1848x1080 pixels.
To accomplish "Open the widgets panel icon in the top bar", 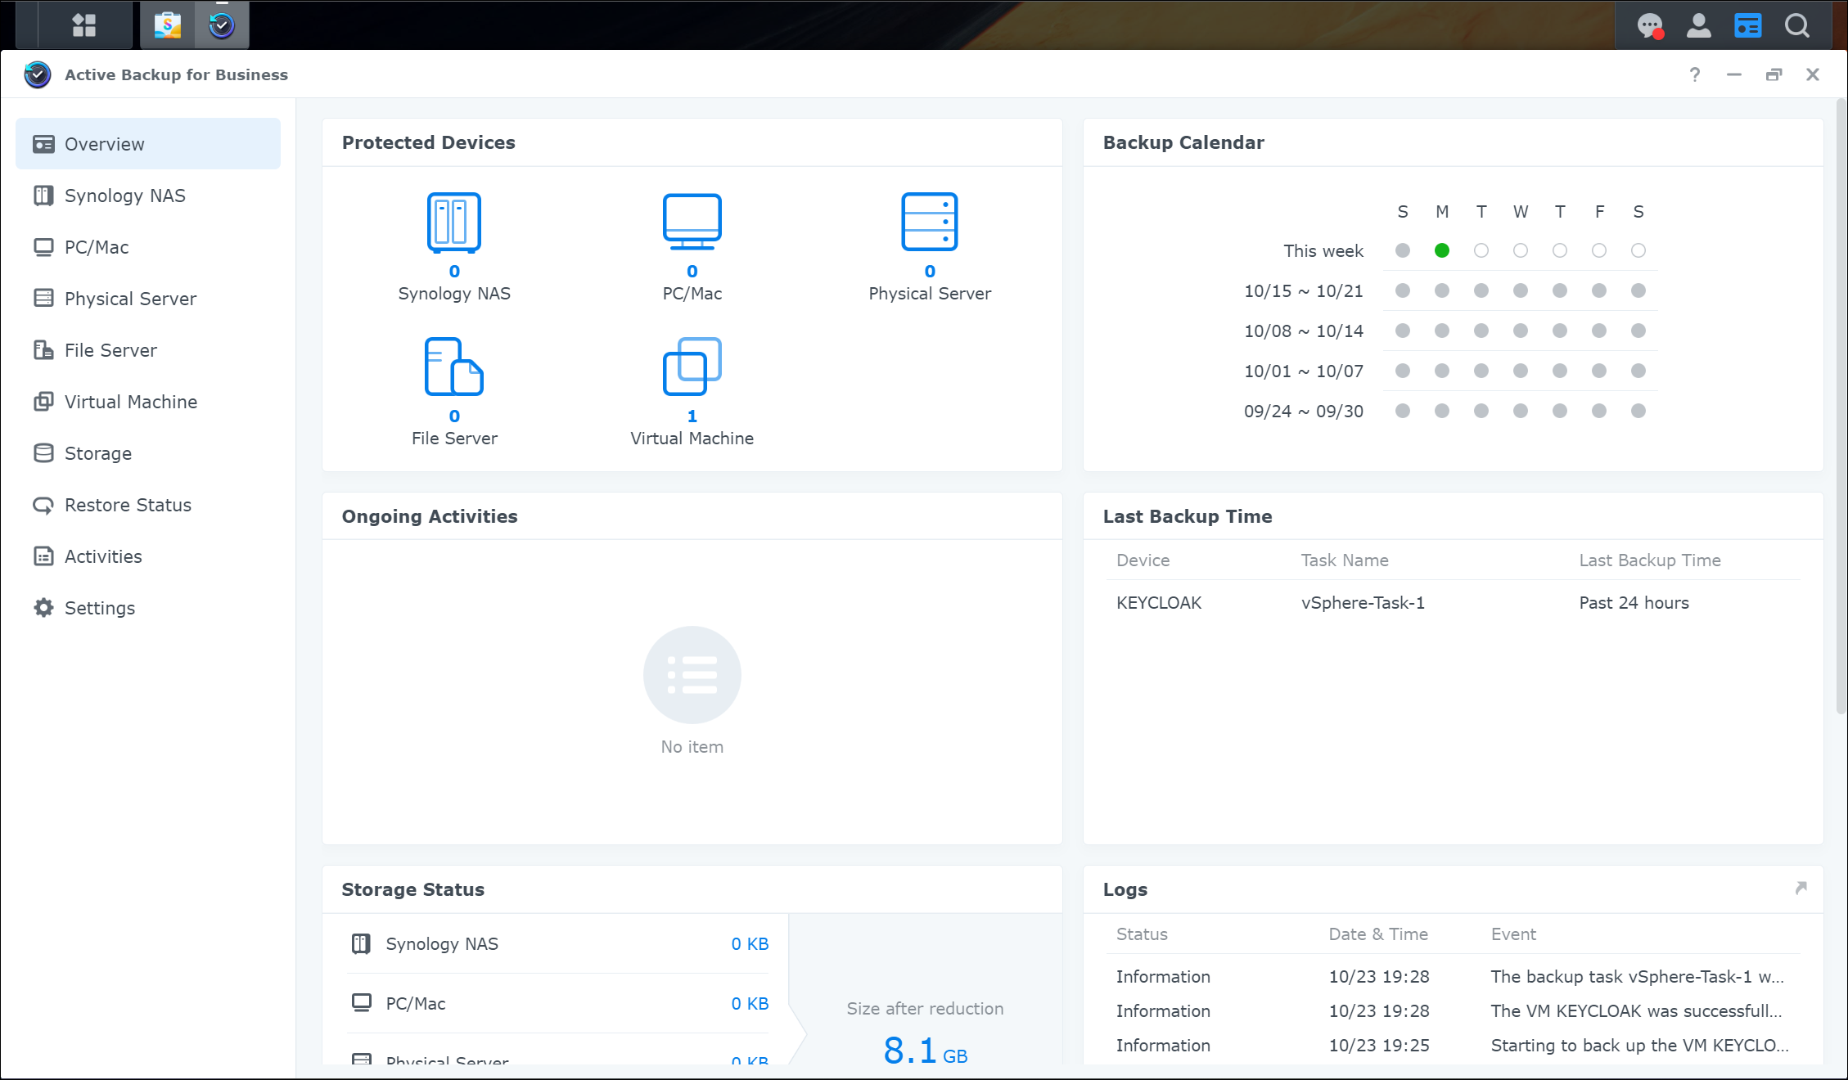I will (1747, 25).
